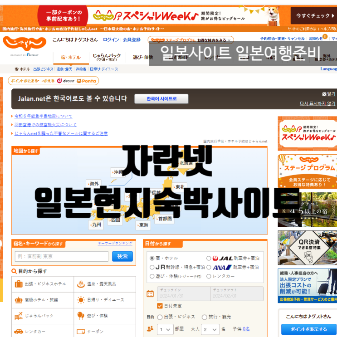337x337 pixels.
Task: Click the magnifier icon beside 目的から探す
Action: 14,271
